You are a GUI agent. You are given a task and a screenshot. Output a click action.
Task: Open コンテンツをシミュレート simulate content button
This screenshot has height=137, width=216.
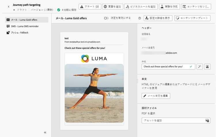point(196,7)
